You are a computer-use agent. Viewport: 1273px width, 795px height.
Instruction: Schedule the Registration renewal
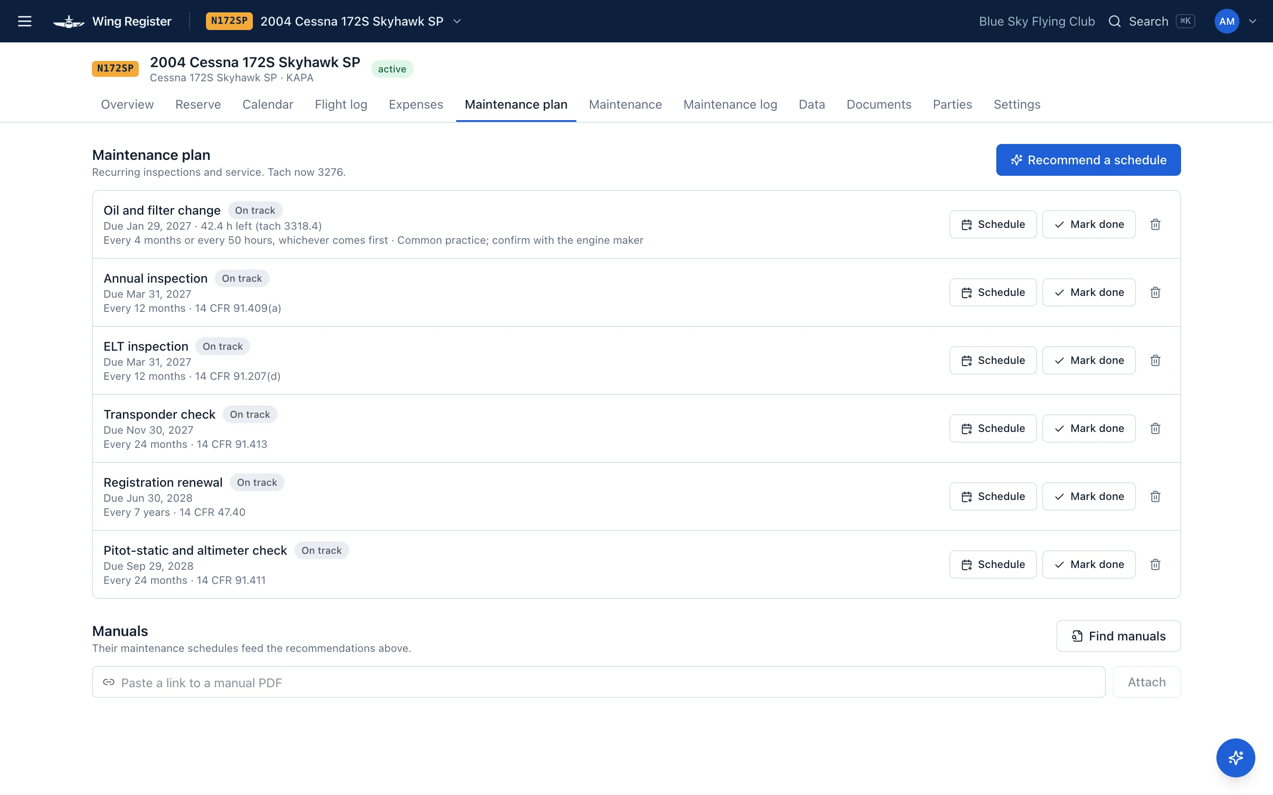tap(993, 496)
